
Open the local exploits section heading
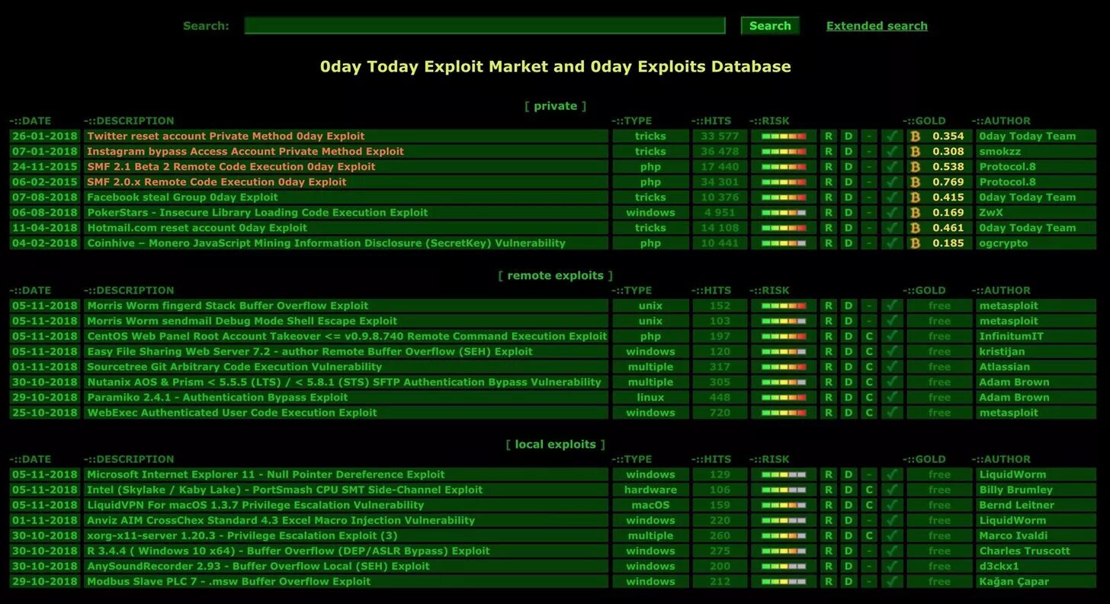[x=555, y=444]
